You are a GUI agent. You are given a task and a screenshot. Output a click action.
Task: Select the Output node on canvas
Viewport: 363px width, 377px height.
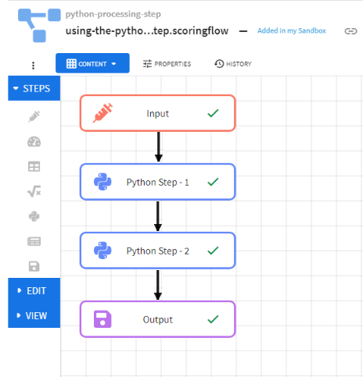tap(158, 319)
